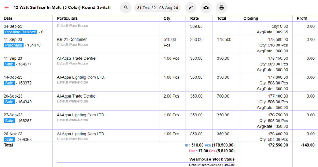Open the Opening Balance entry tag
Screen dimensions: 318x167
[20, 32]
